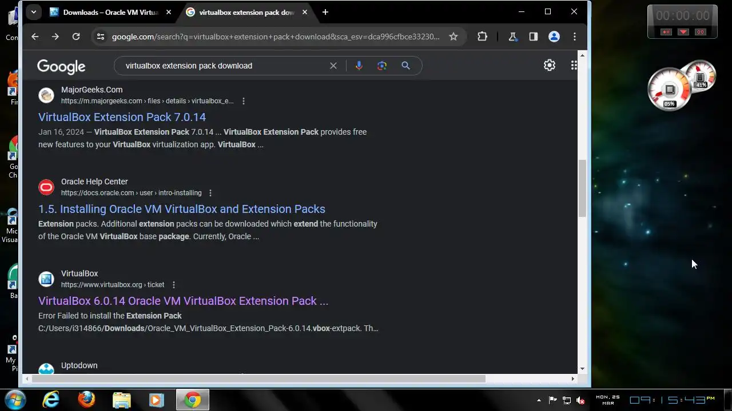The width and height of the screenshot is (732, 411).
Task: Open VirtualBox Extension Pack 7.0.14 result
Action: 122,117
